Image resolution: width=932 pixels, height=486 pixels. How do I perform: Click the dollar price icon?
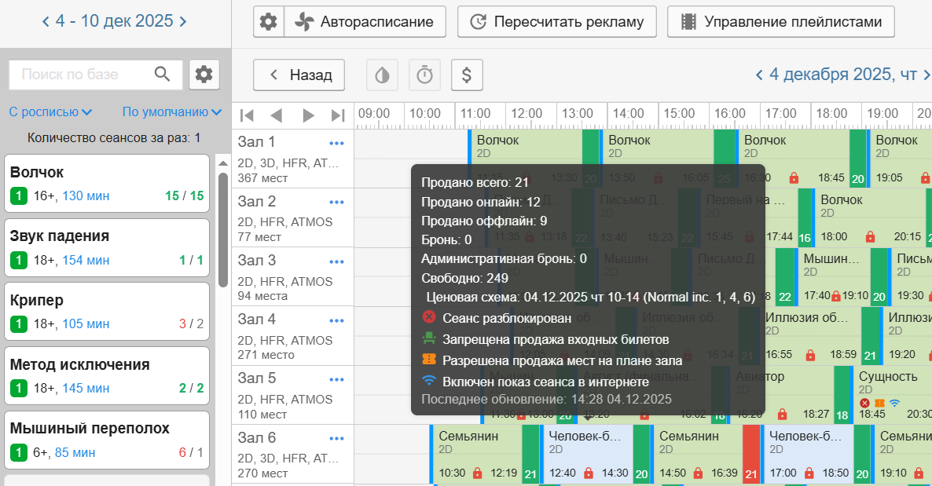click(467, 75)
